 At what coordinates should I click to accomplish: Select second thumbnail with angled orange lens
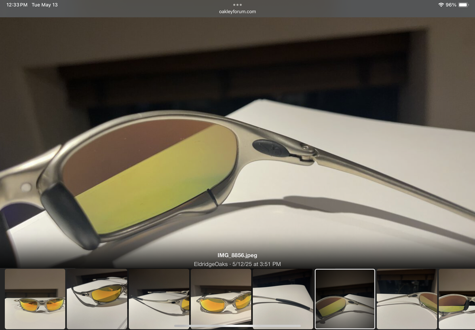(97, 299)
